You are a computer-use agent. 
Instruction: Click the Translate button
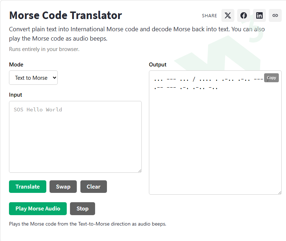pyautogui.click(x=28, y=187)
